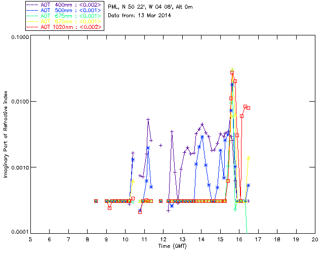The width and height of the screenshot is (324, 259).
Task: Click the highest red square near hour 15.6
Action: click(x=232, y=73)
